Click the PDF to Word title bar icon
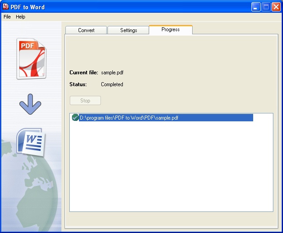Image resolution: width=283 pixels, height=233 pixels. coord(6,7)
